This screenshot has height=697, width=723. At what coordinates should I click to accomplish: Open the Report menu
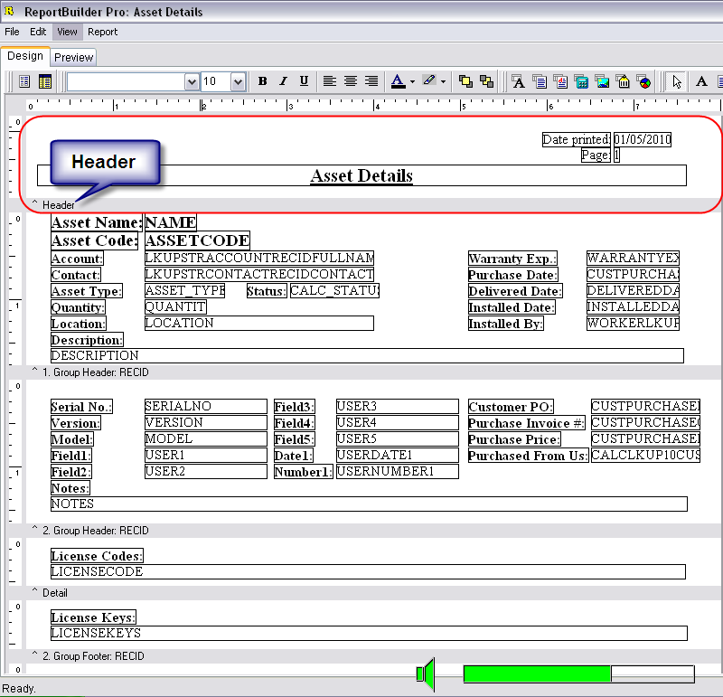coord(102,32)
